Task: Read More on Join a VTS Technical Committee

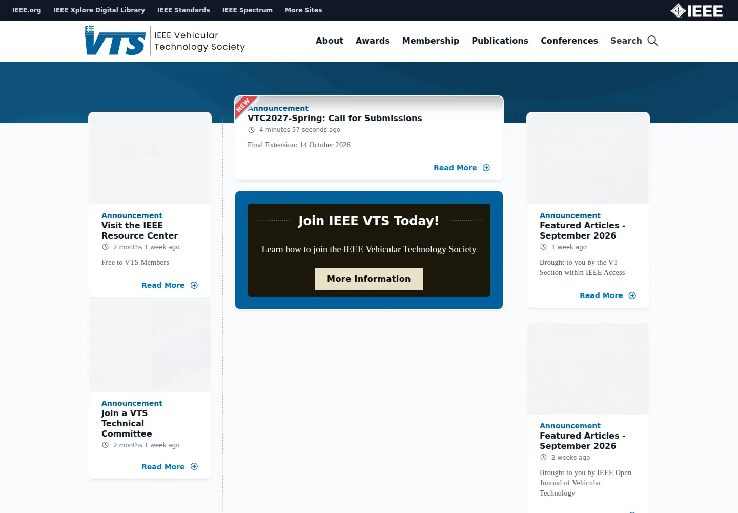Action: pyautogui.click(x=163, y=467)
